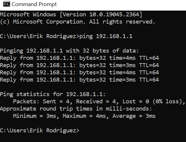Click the ping 192.168.1.1 command text

(106, 36)
